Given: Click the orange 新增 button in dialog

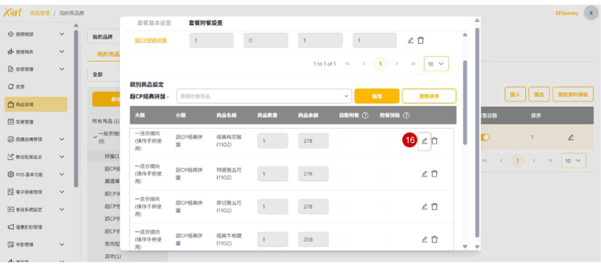Looking at the screenshot, I should tap(376, 96).
